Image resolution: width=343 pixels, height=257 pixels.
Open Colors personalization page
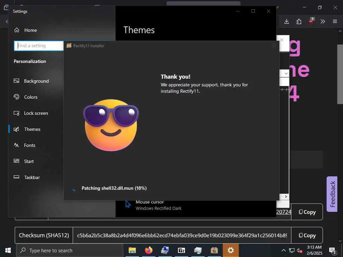(25, 97)
